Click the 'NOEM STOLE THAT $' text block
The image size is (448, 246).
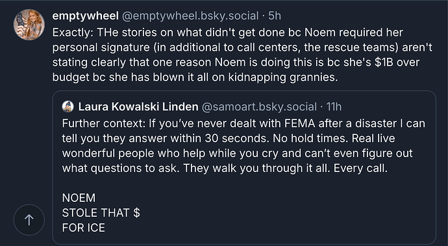tap(101, 205)
